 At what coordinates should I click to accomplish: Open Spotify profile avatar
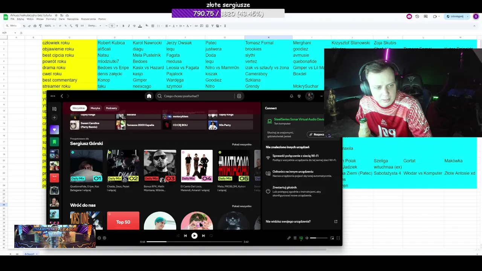tap(310, 96)
